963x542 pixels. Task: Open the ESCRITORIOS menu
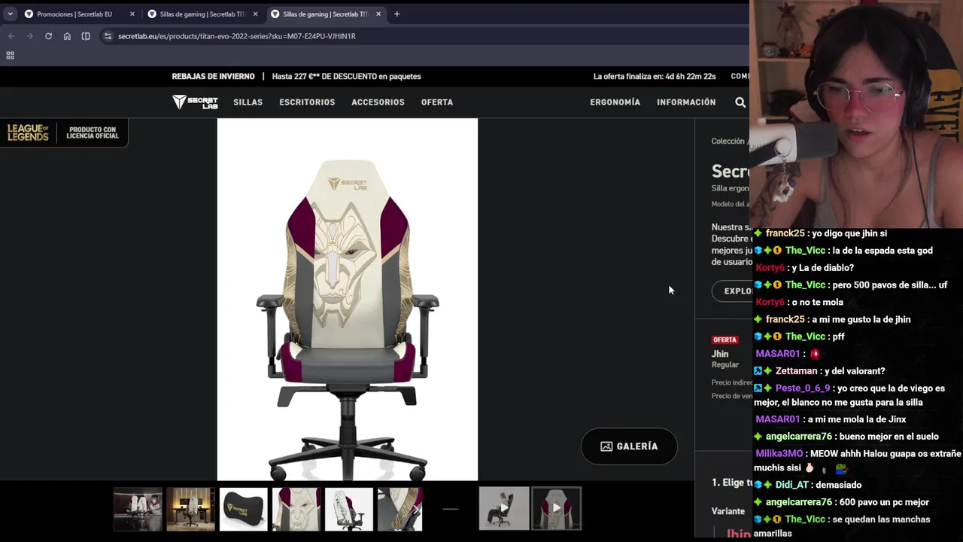[307, 102]
